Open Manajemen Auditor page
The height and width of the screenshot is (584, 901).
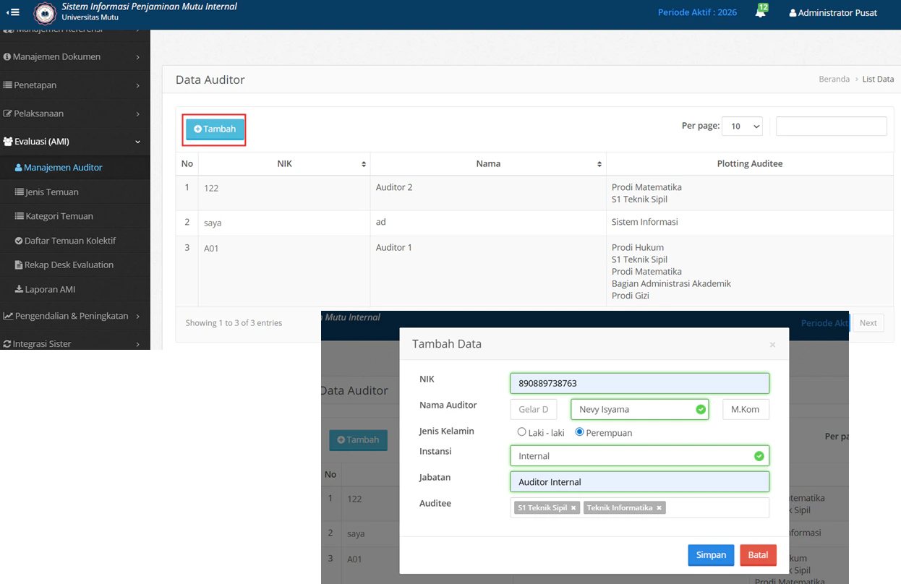tap(74, 167)
